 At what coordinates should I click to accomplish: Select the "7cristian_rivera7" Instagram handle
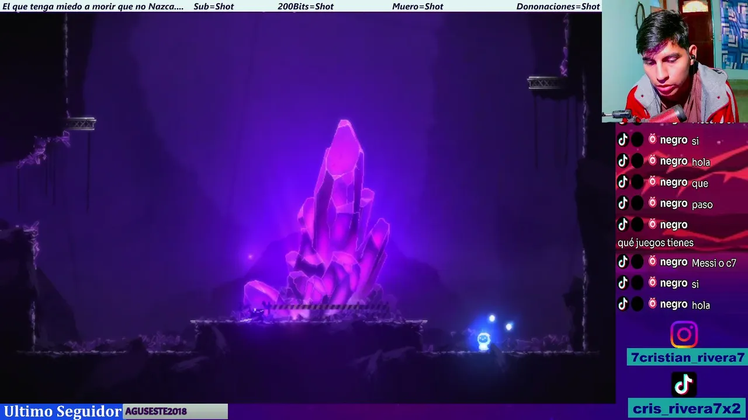(688, 358)
